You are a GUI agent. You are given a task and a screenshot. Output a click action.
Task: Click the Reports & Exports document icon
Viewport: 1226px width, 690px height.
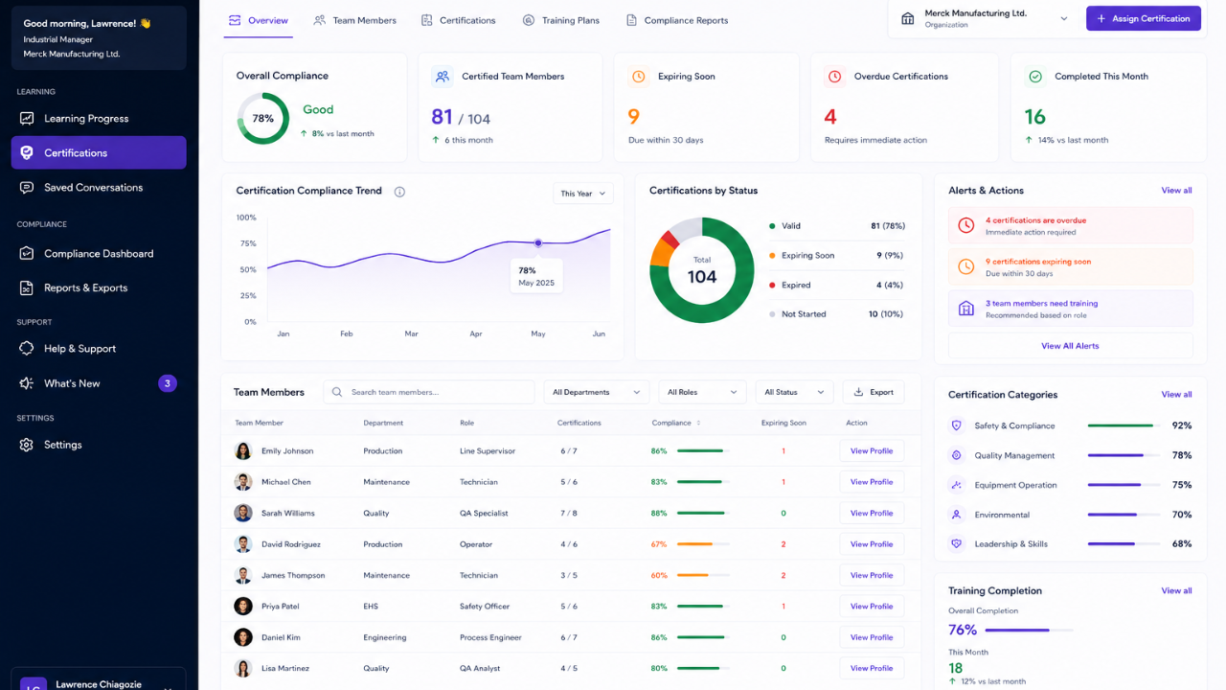(x=27, y=287)
